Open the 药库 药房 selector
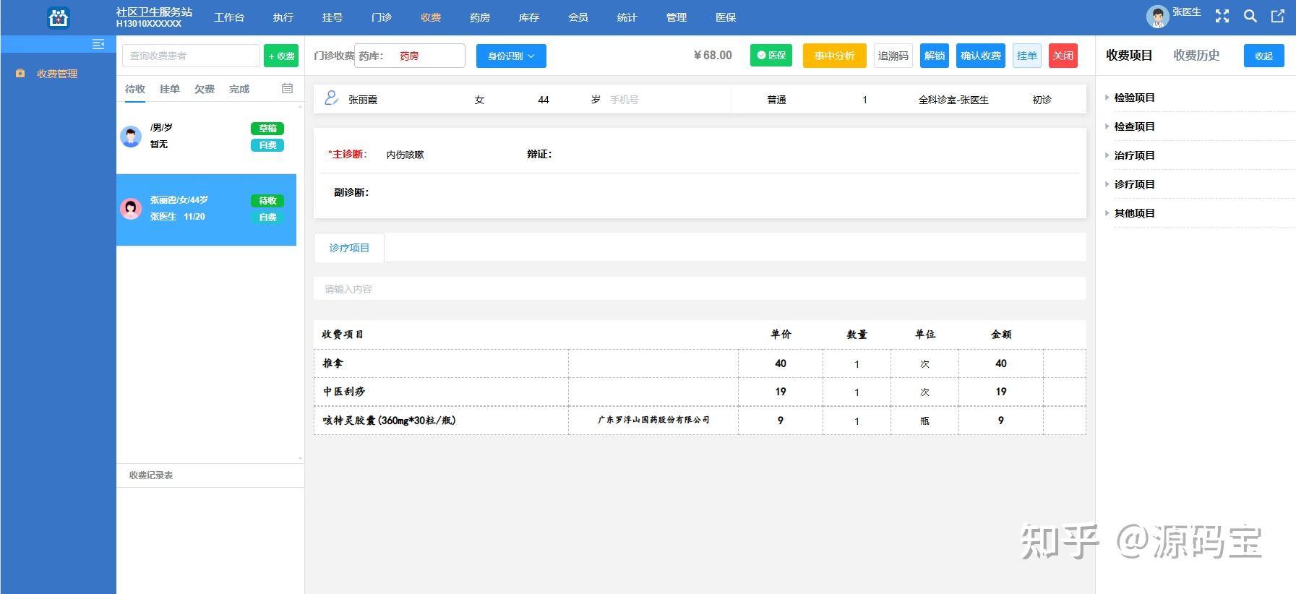The width and height of the screenshot is (1296, 594). pos(410,56)
